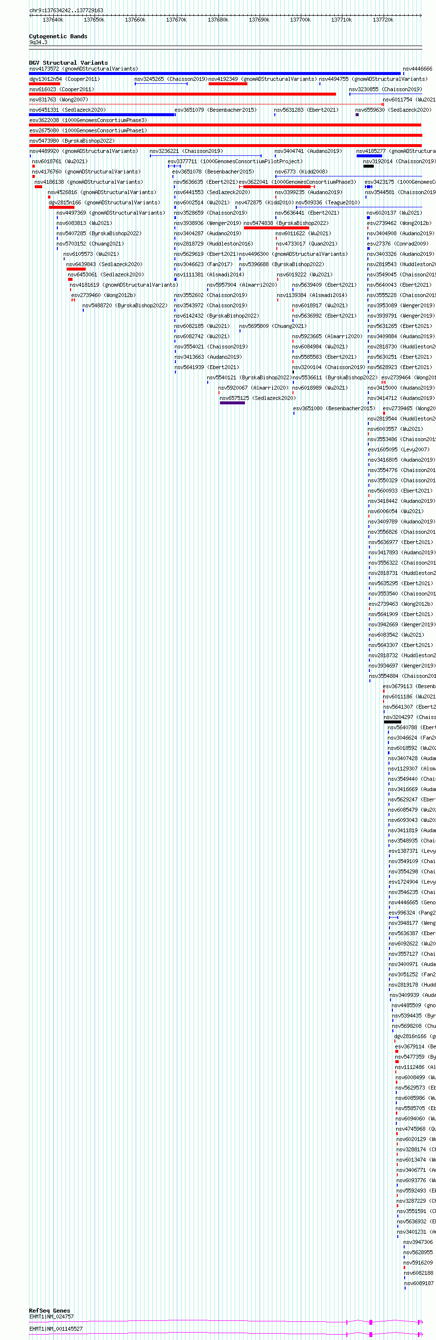Select the RefSeq Genes track title
Screen dimensions: 436x1340
point(49,1311)
